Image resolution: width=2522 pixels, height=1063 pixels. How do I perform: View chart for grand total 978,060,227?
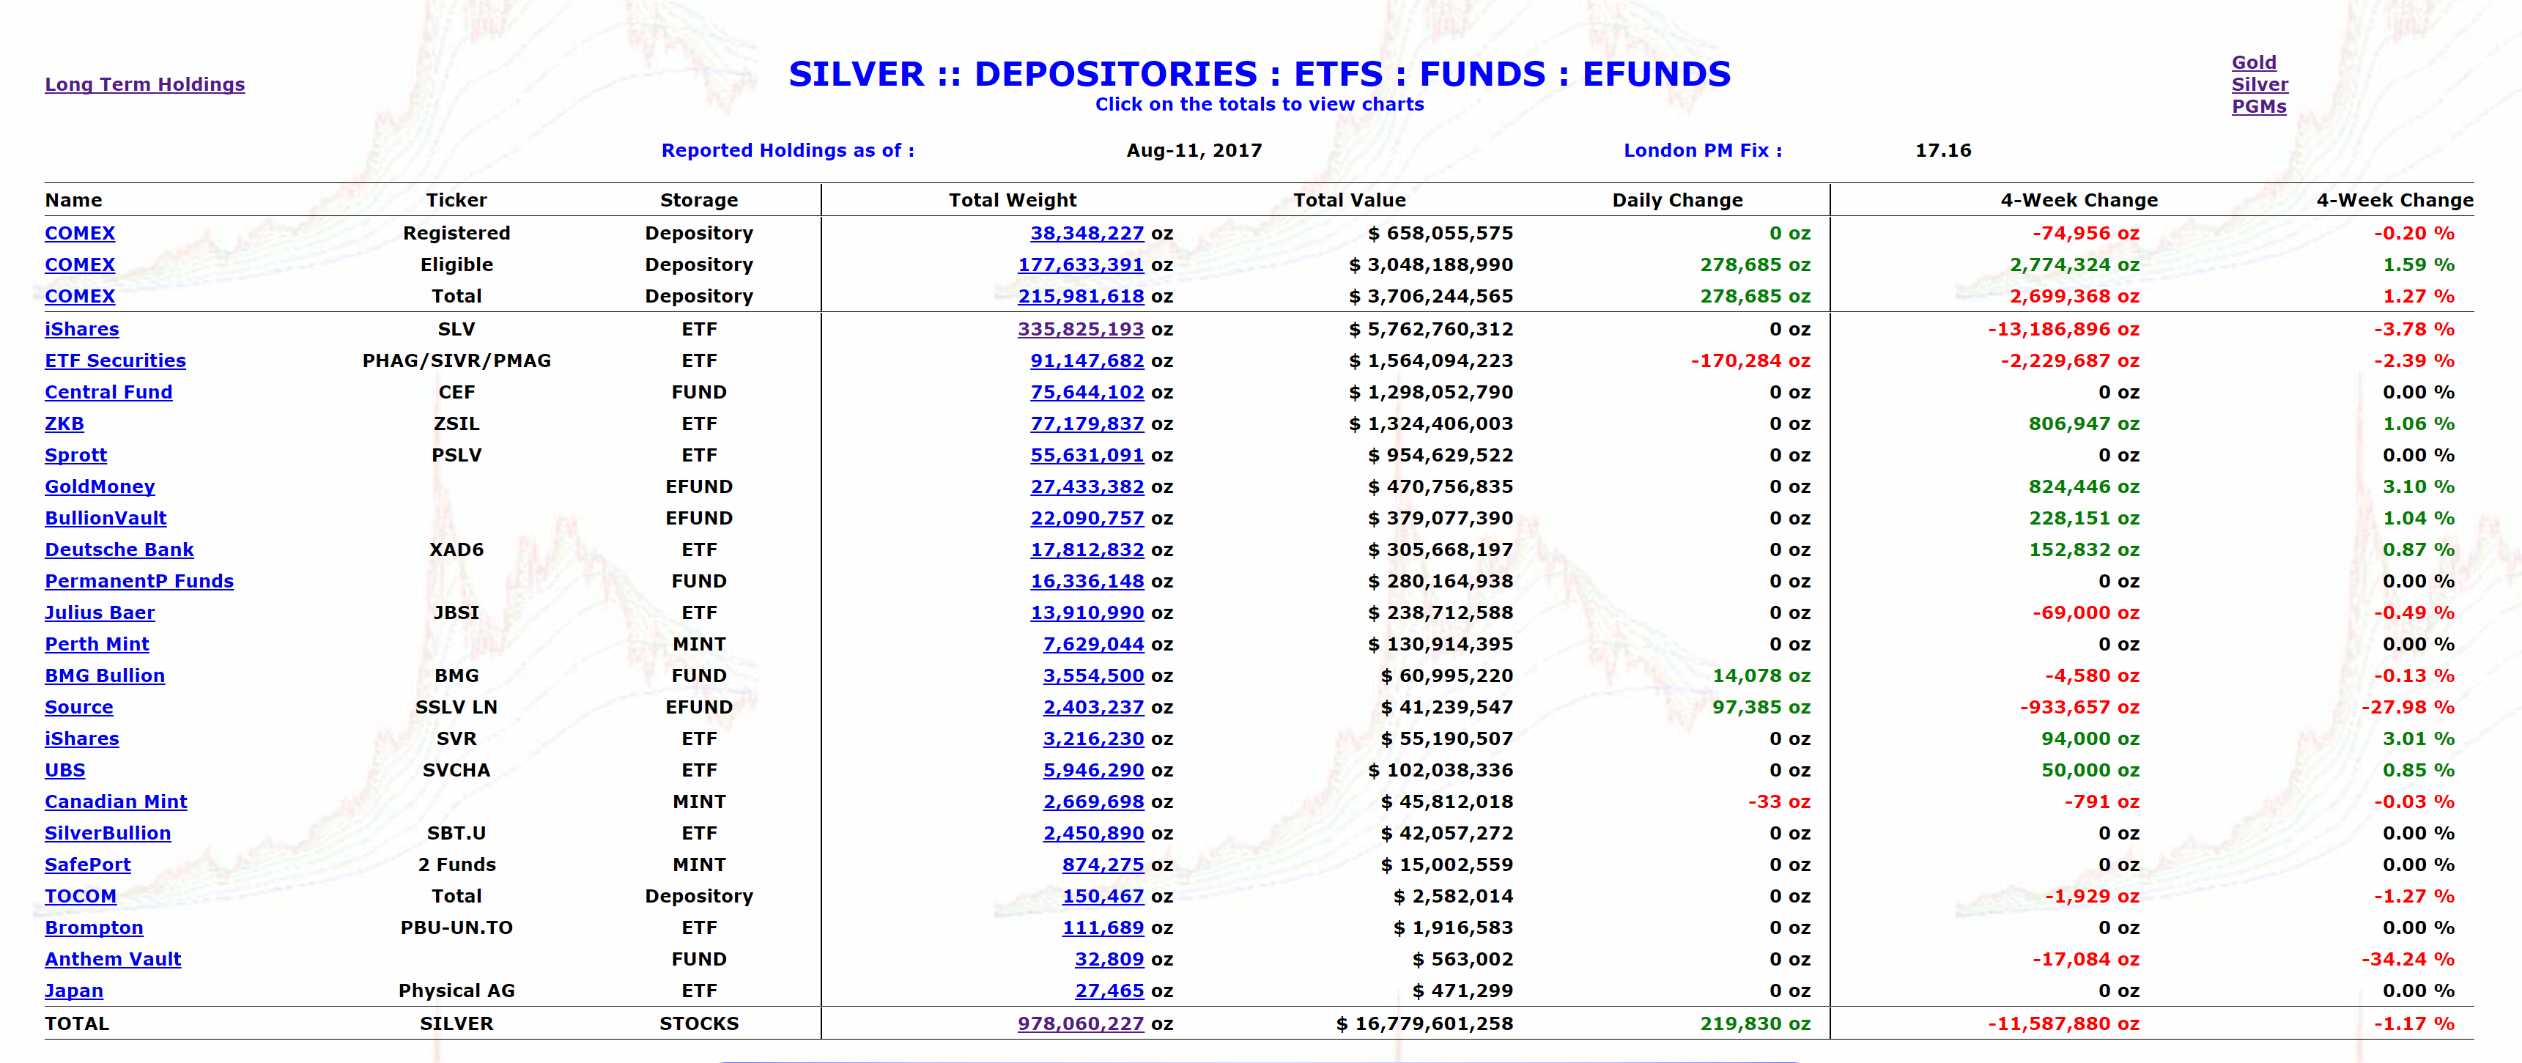1081,1023
